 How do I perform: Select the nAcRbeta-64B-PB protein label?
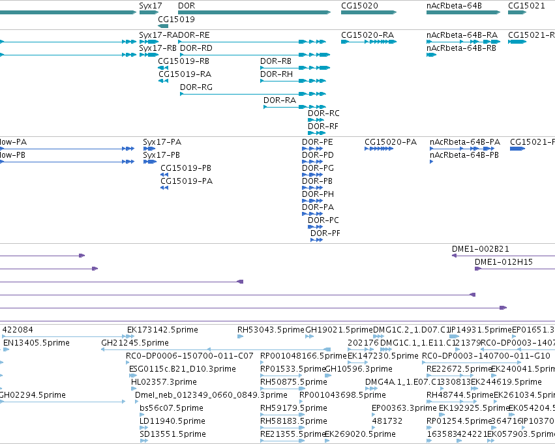(x=464, y=155)
